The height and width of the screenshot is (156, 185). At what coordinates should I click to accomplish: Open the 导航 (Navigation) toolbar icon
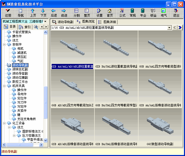20,13
